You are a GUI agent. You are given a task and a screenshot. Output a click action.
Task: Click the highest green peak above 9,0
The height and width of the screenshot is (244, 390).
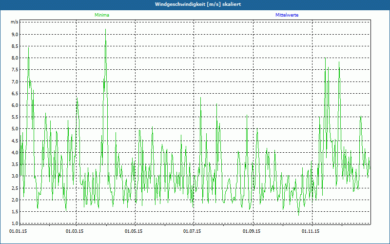pos(105,29)
